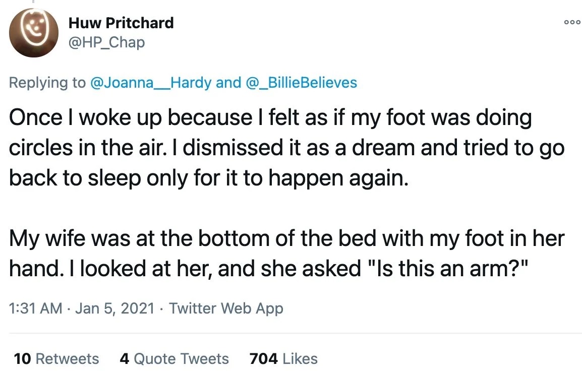The width and height of the screenshot is (582, 372).
Task: Show the 704 Likes list
Action: point(283,359)
